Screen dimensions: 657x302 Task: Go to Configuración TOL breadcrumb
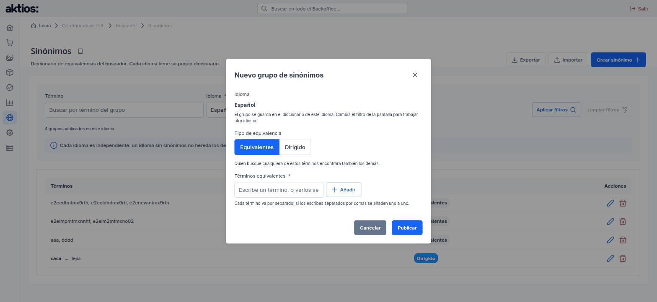click(83, 26)
